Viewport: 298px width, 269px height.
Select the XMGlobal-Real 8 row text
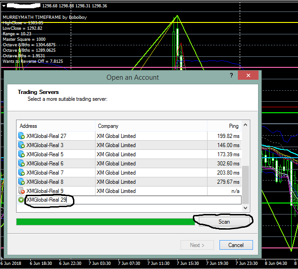(x=45, y=182)
